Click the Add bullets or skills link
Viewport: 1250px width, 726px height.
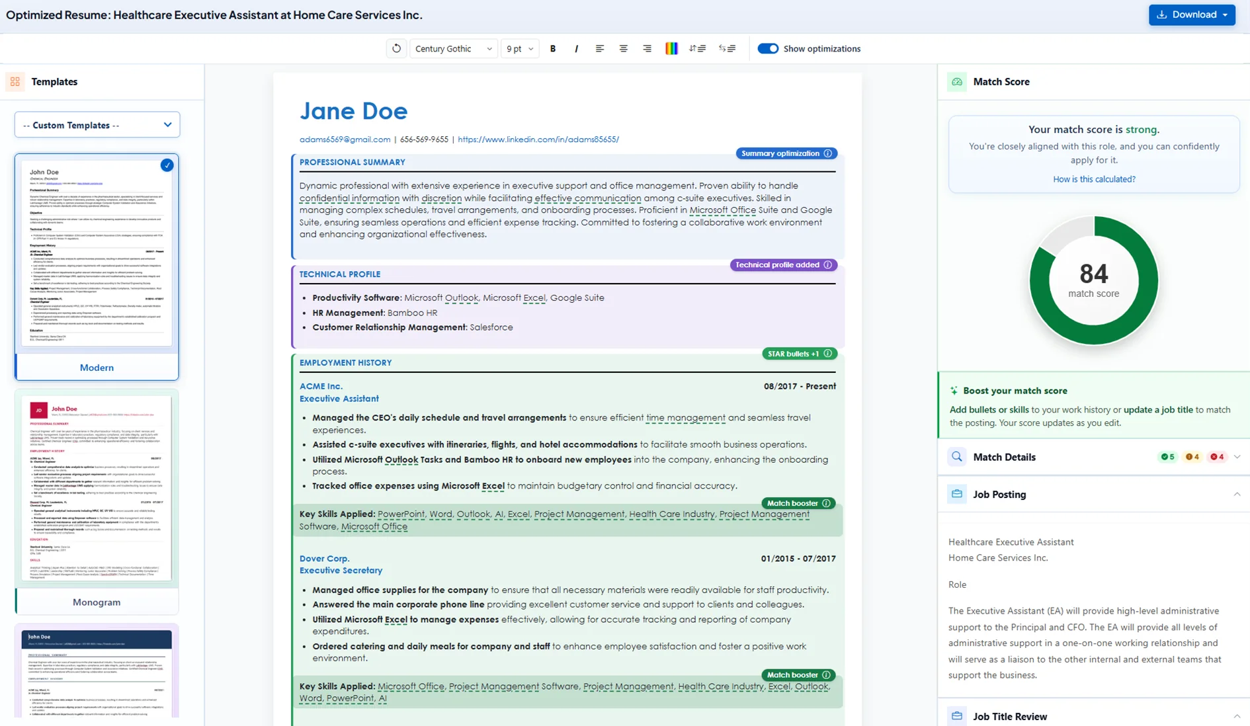pyautogui.click(x=989, y=409)
